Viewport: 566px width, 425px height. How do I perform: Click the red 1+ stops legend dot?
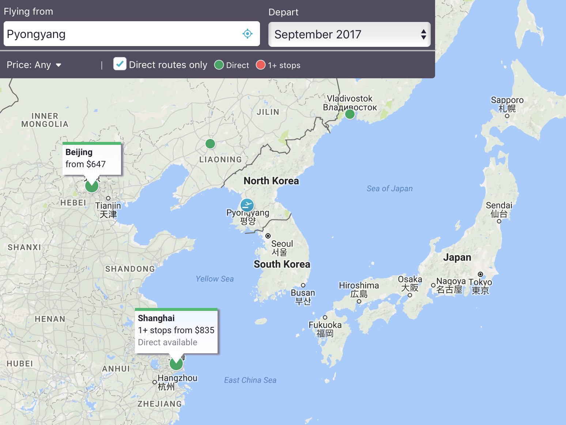point(261,65)
